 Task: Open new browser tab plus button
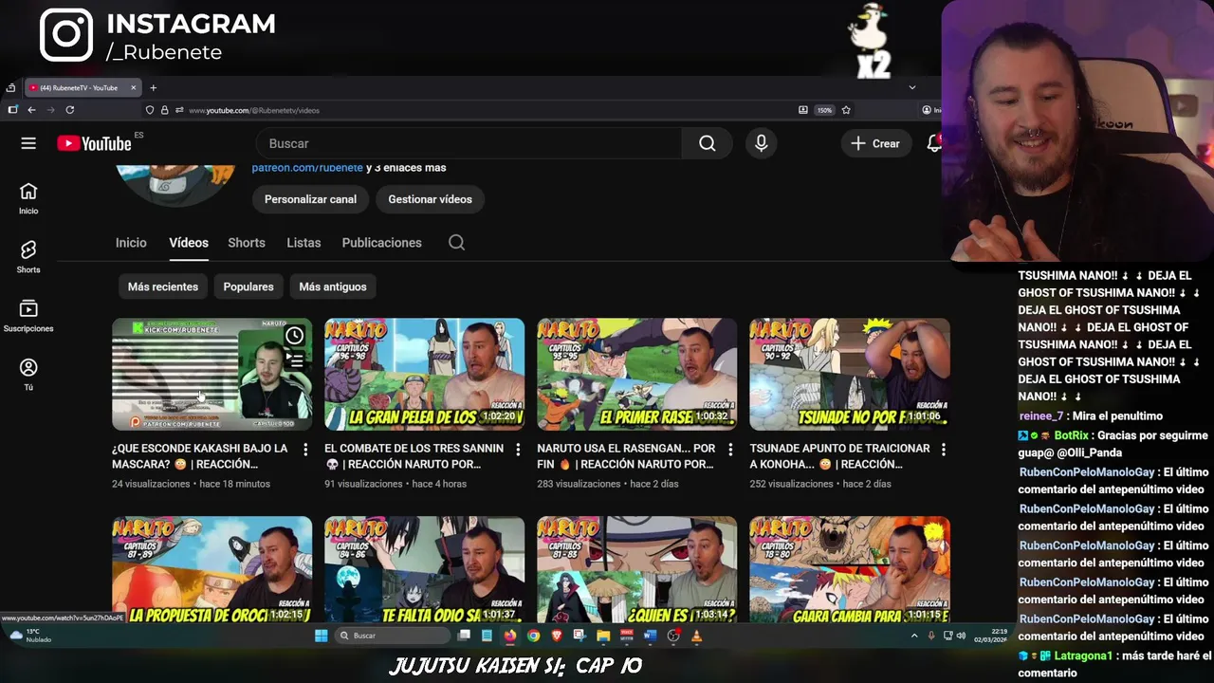pos(153,87)
